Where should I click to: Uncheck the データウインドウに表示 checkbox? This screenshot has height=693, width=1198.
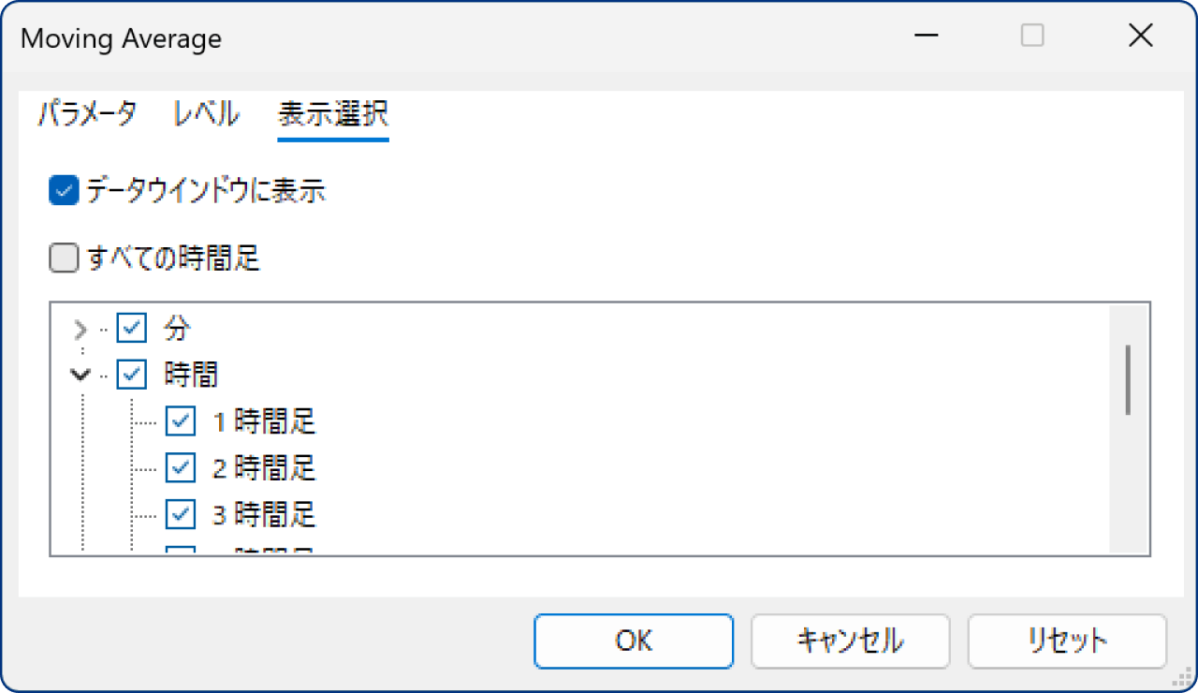pos(63,190)
